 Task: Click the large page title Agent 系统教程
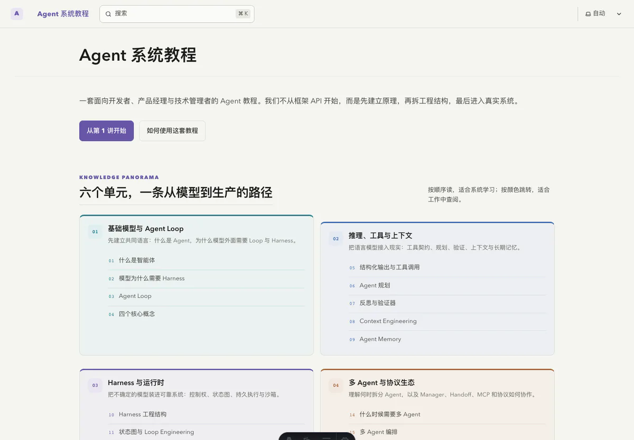pyautogui.click(x=138, y=55)
